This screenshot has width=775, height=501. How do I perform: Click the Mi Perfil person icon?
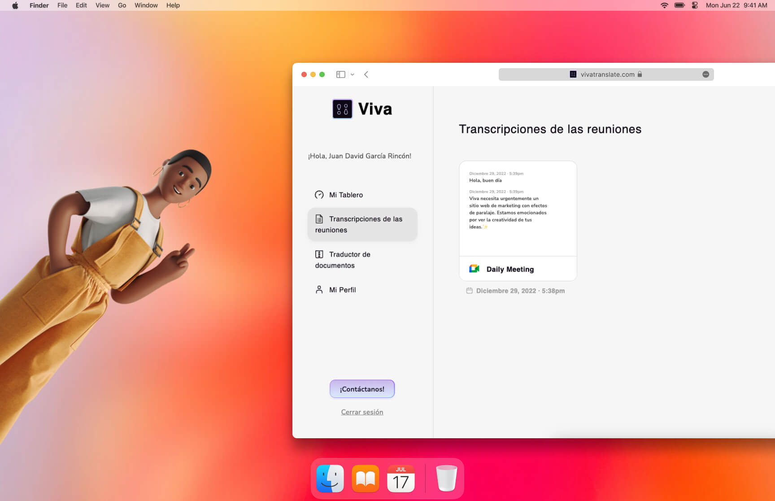tap(319, 290)
